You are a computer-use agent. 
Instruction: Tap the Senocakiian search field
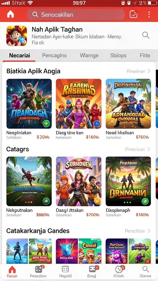coord(76,15)
